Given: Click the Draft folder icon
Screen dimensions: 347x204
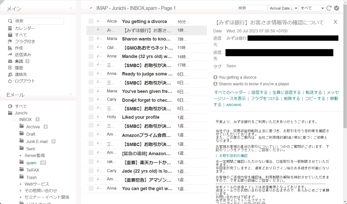Looking at the screenshot, I should [21, 134].
